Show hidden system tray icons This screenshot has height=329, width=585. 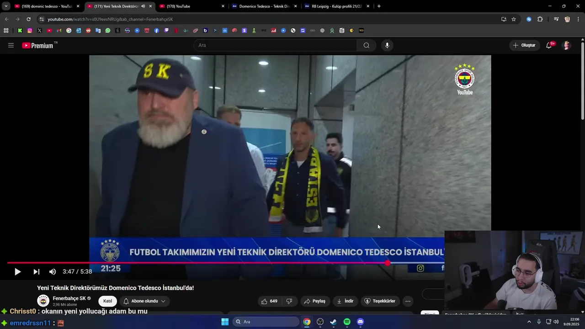pyautogui.click(x=529, y=322)
